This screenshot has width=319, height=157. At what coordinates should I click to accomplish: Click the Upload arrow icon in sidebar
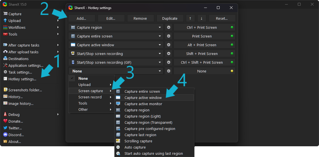[5, 21]
